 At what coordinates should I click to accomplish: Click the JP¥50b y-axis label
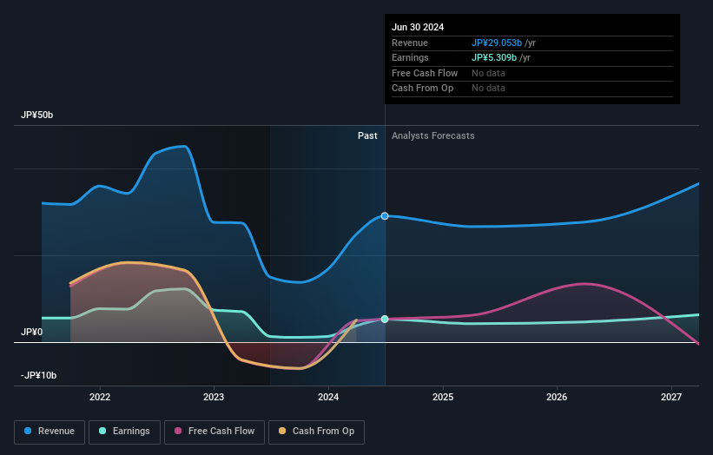click(36, 115)
